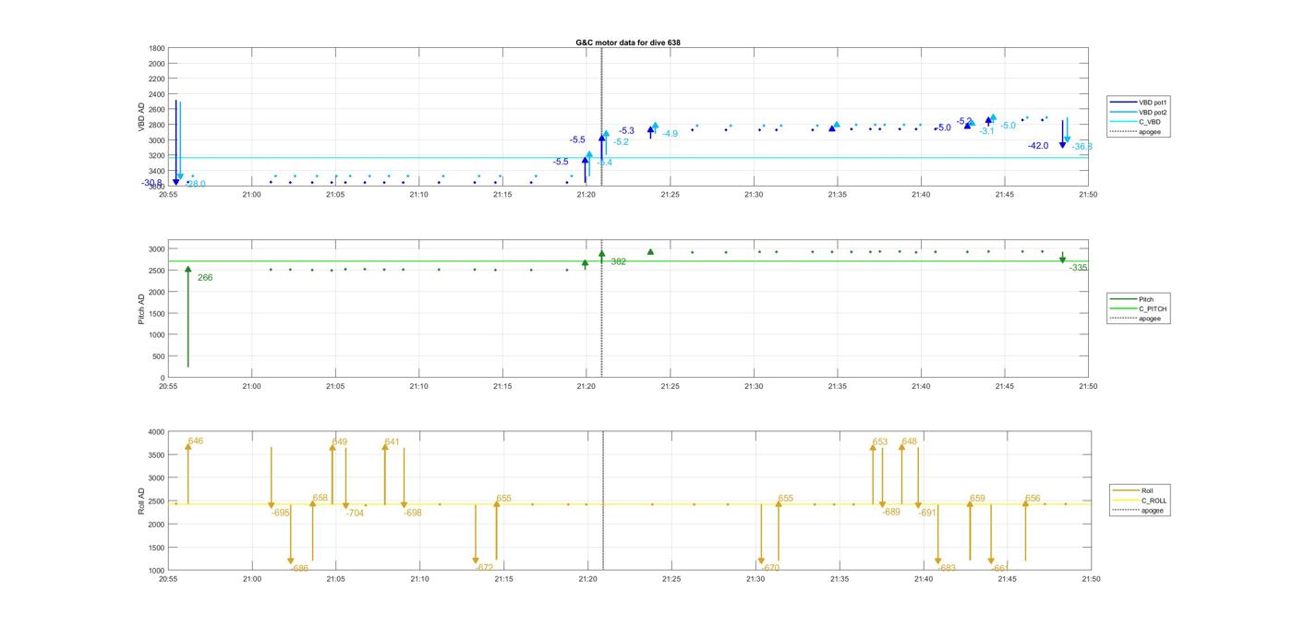This screenshot has height=640, width=1293.
Task: Click the '500' tick on Pitch axis
Action: coord(159,356)
